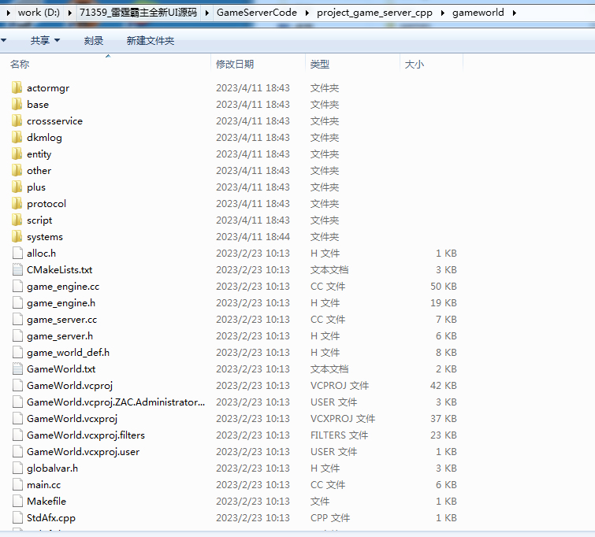
Task: Sort by 名称 column header
Action: [20, 65]
